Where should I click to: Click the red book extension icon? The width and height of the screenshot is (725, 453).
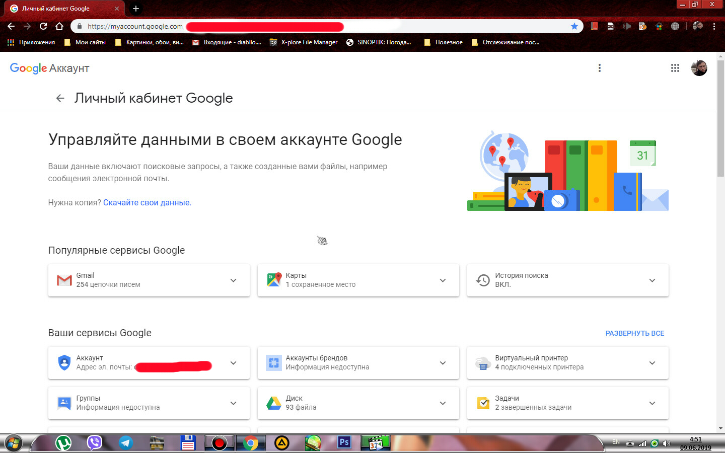point(594,26)
